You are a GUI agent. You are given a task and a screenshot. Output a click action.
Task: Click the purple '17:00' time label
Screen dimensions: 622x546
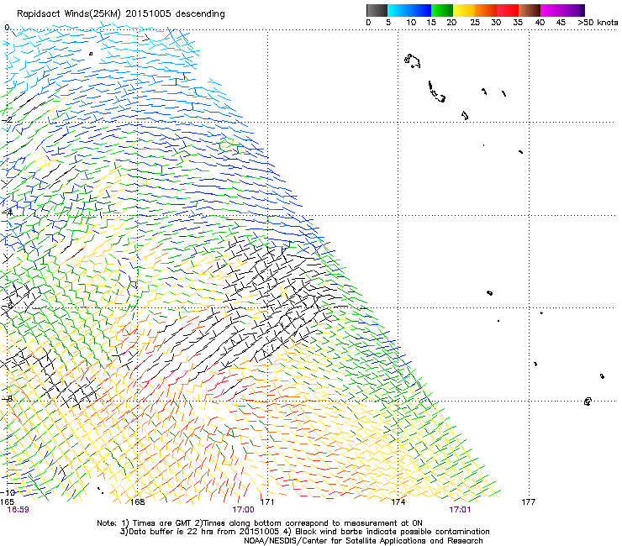click(x=243, y=510)
